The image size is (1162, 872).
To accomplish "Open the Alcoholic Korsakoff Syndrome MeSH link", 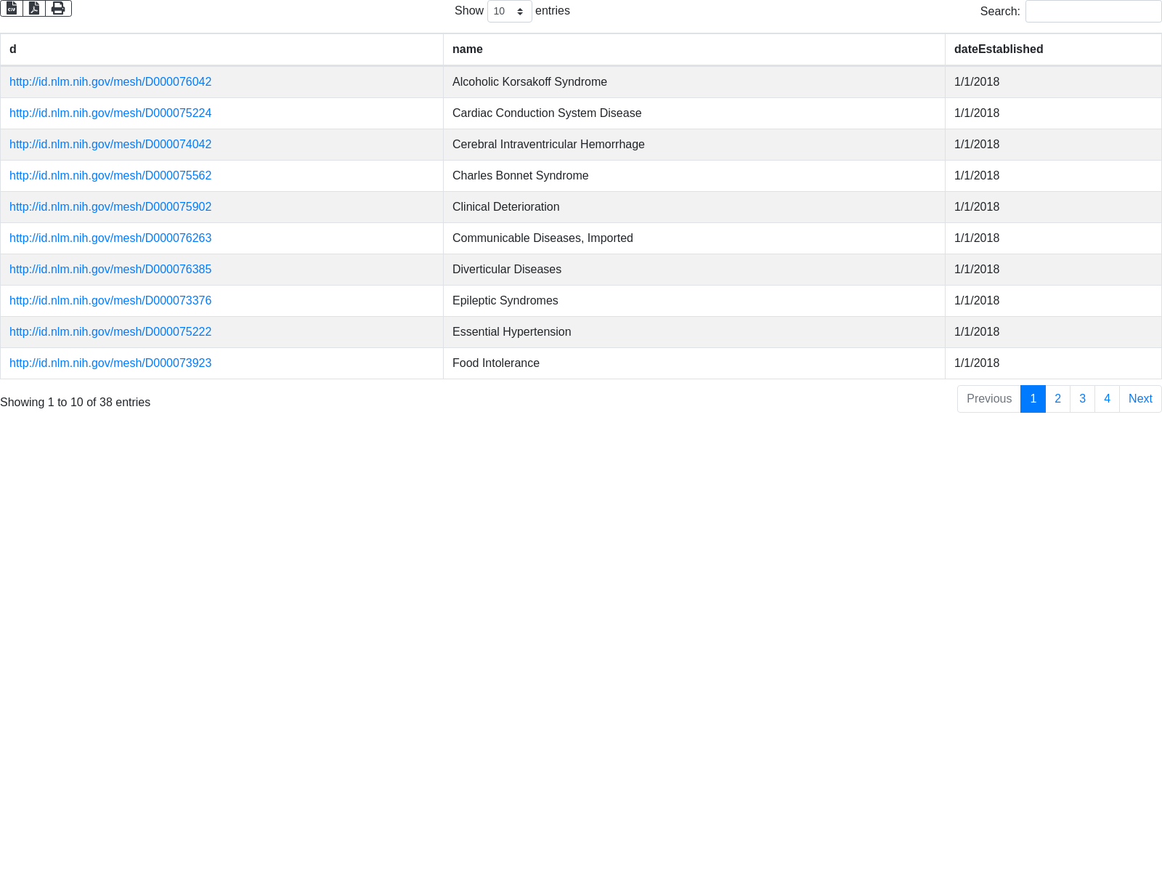I will 110,82.
